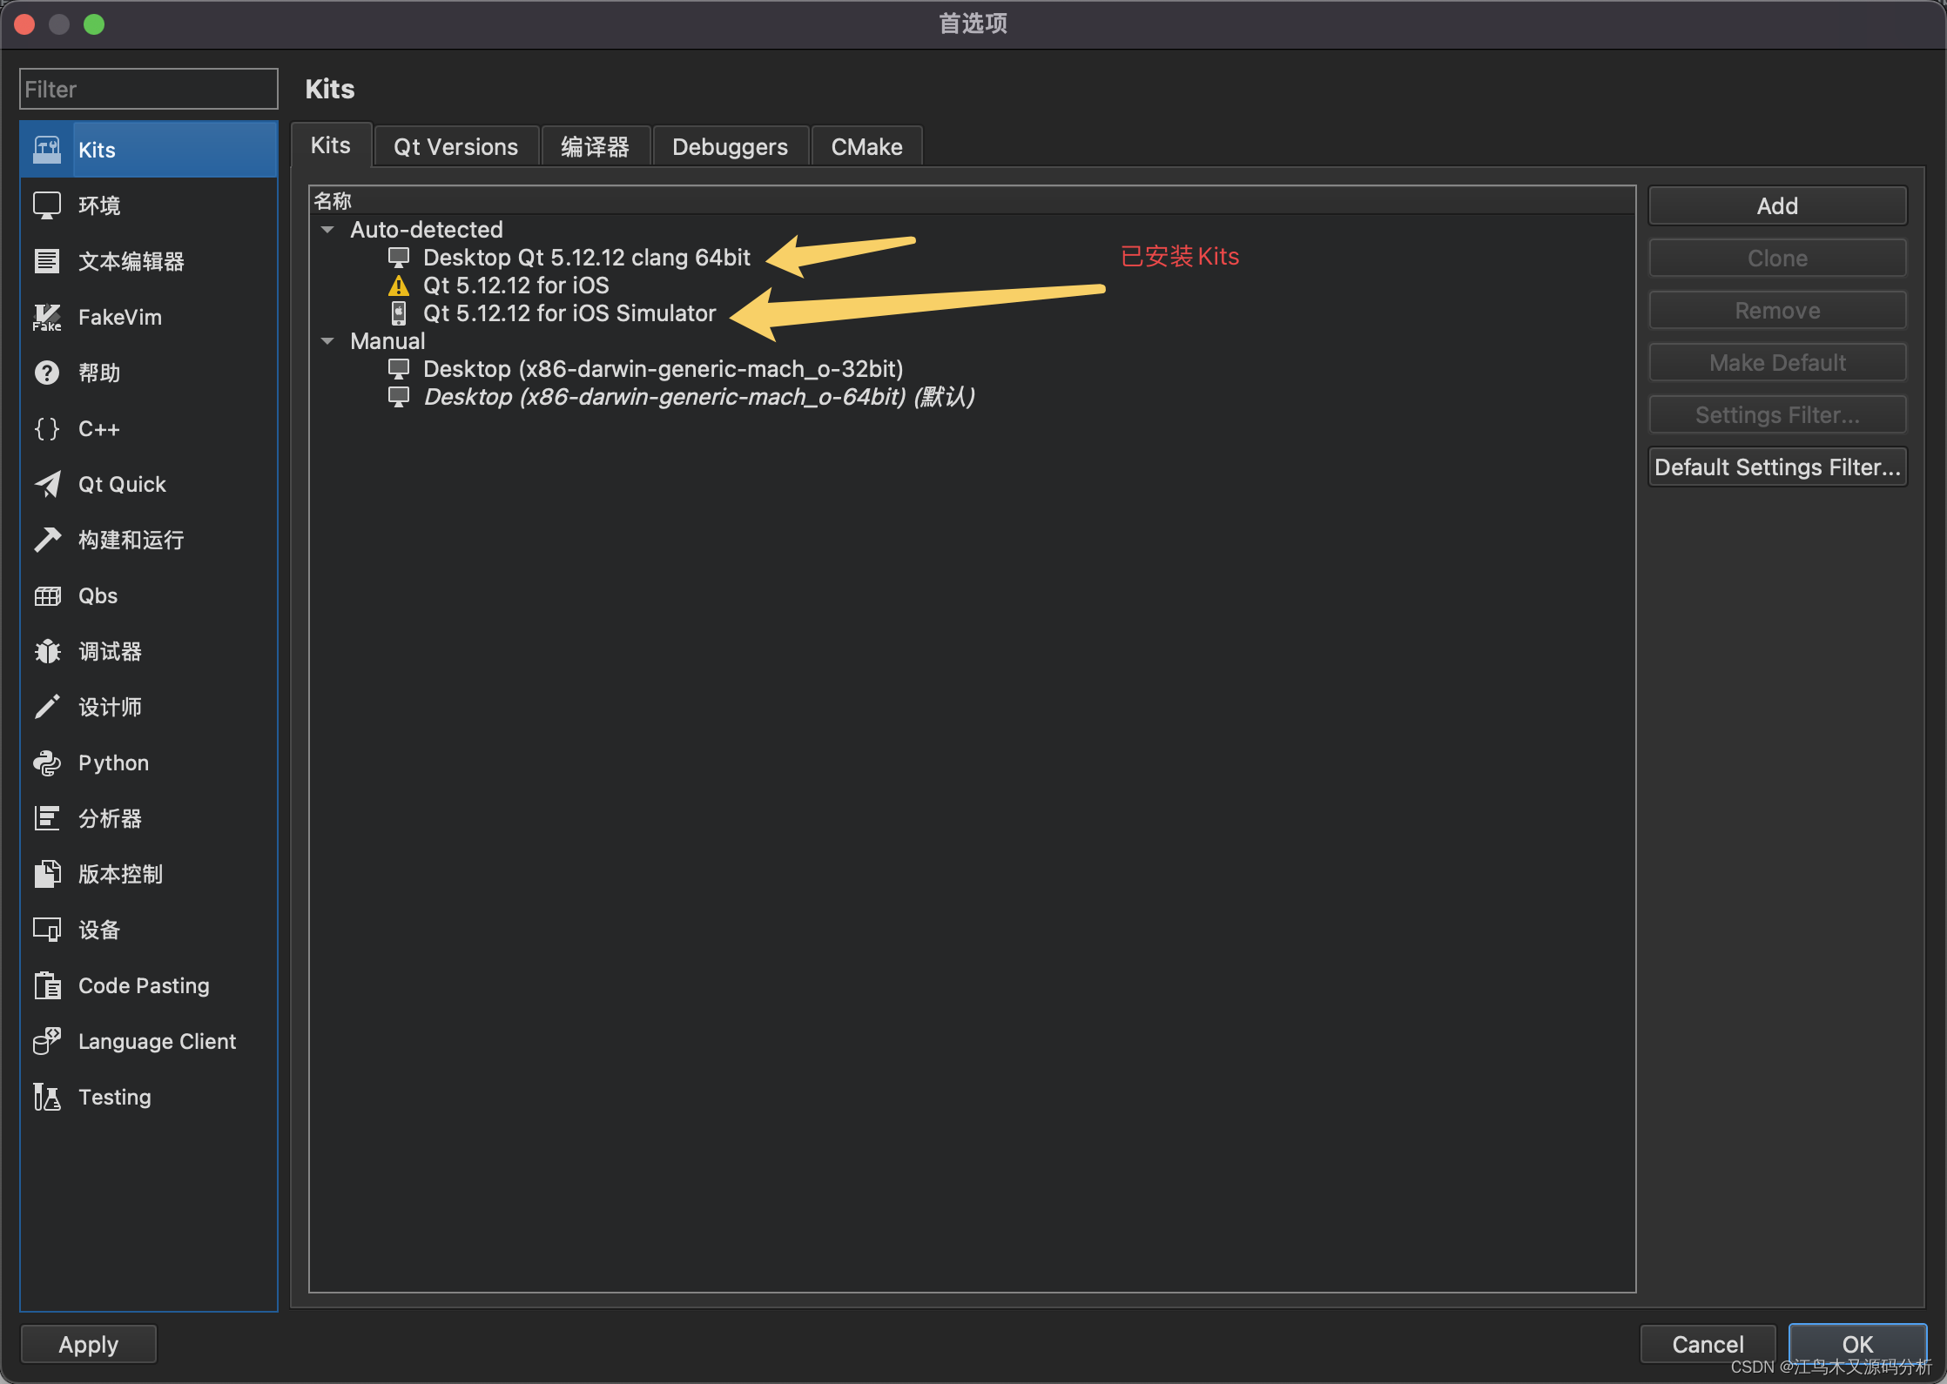This screenshot has height=1384, width=1947.
Task: Select the Testing flask icon
Action: coord(47,1097)
